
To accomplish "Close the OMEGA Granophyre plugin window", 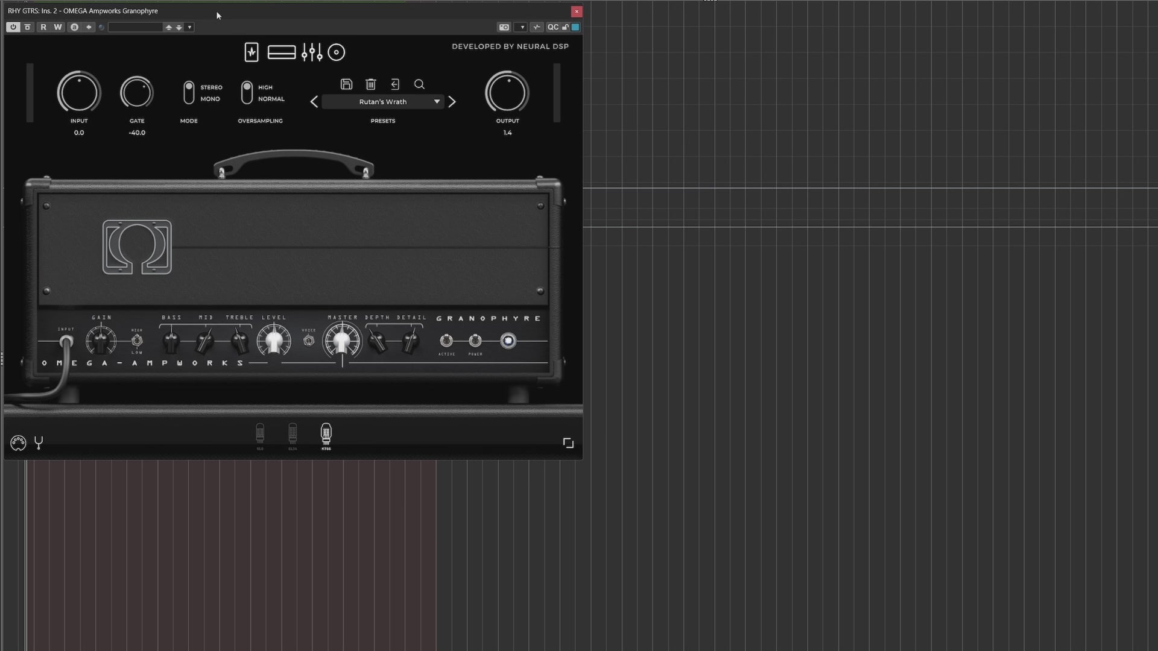I will coord(577,11).
